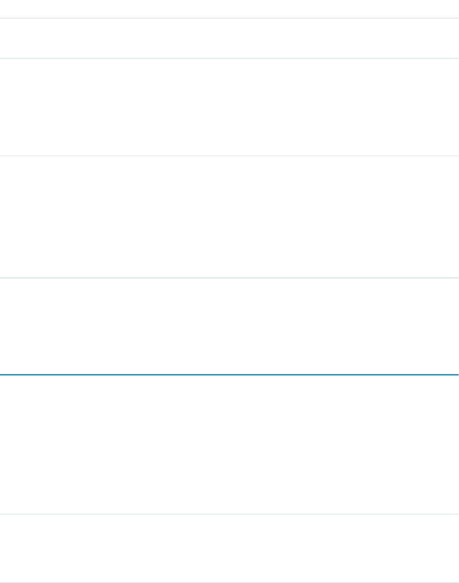Screen dimensions: 459x583
Task: Click the gray divider line nearest the bottom edge
Action: (x=229, y=582)
